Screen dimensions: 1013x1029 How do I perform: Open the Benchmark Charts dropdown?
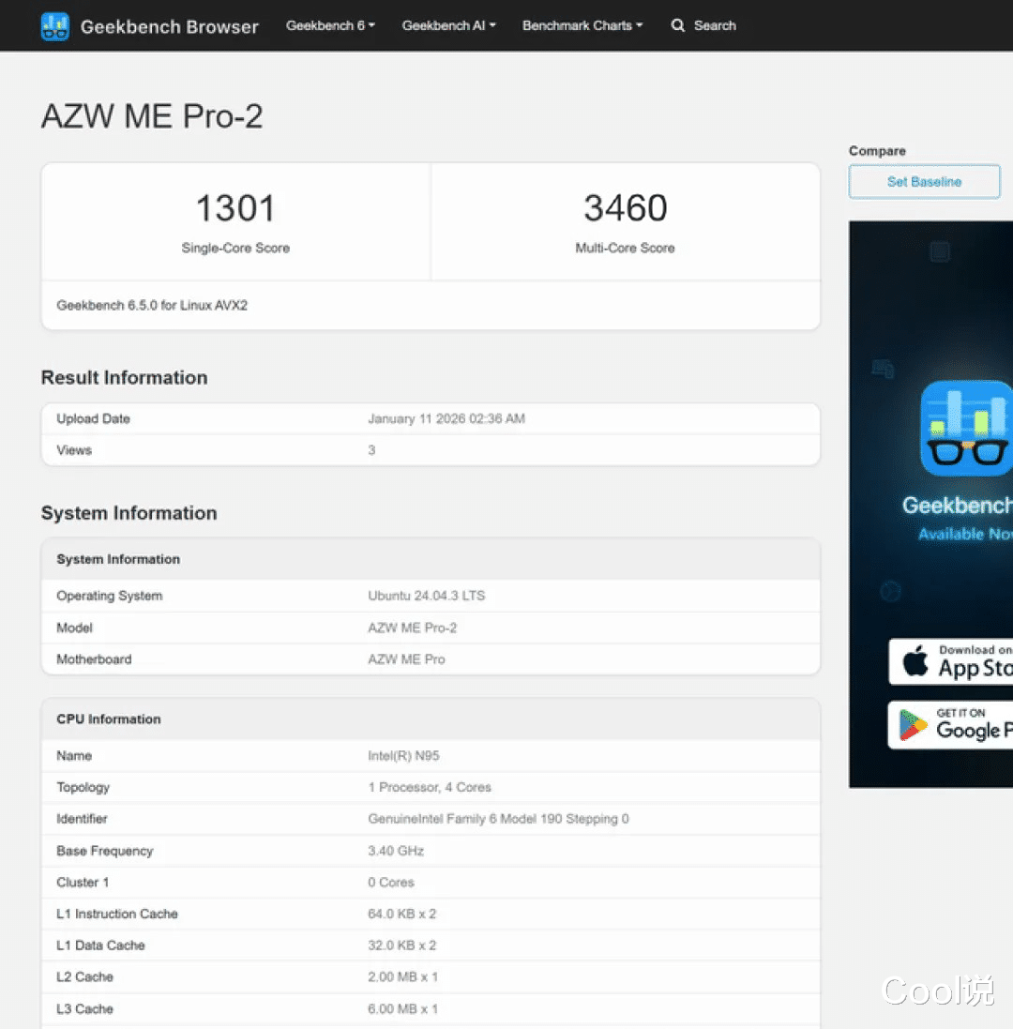click(x=582, y=25)
